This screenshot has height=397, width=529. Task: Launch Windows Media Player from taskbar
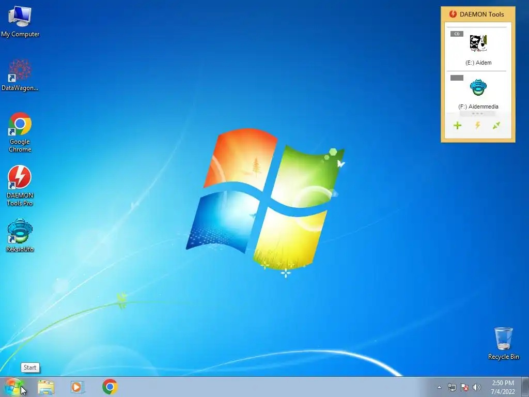[x=77, y=387]
